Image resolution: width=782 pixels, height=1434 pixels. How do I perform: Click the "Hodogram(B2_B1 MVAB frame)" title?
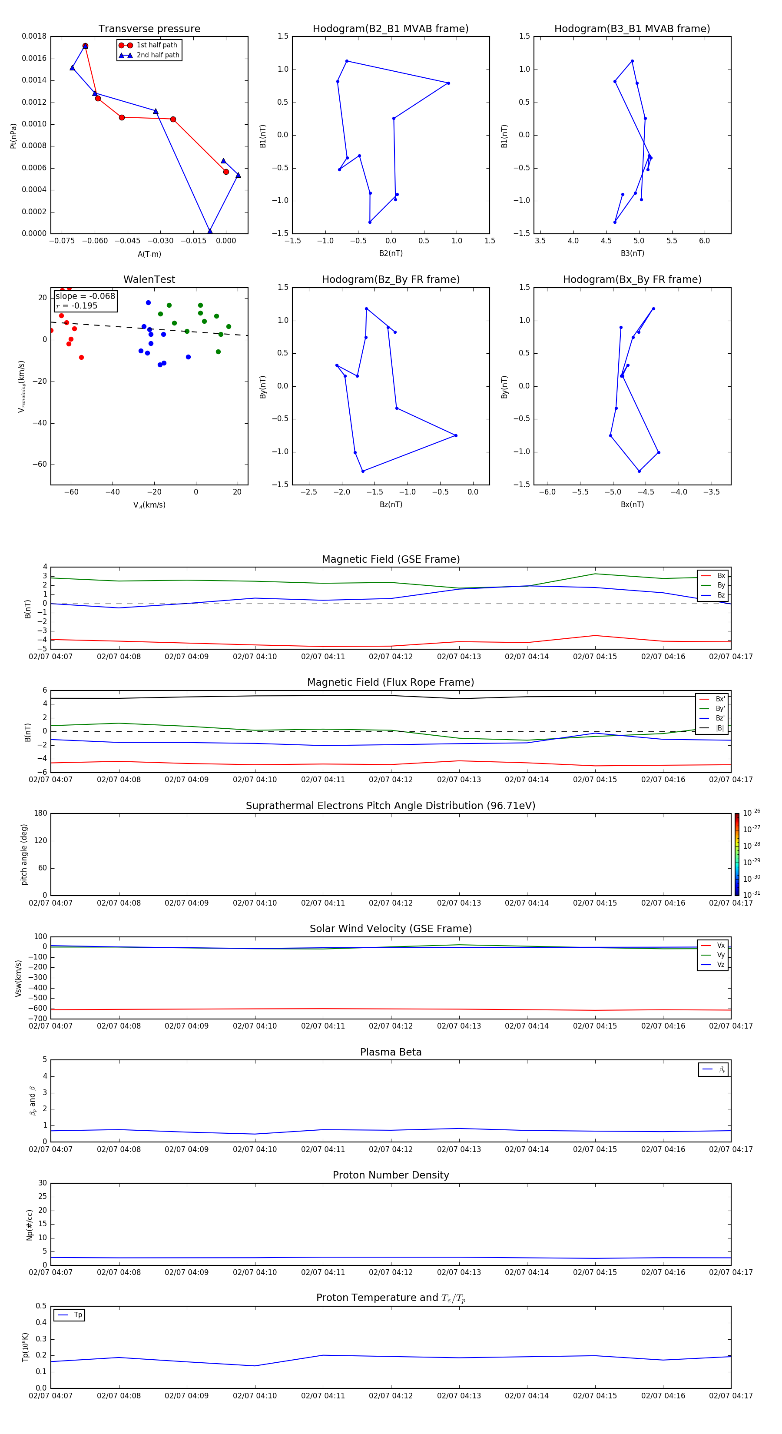point(391,29)
